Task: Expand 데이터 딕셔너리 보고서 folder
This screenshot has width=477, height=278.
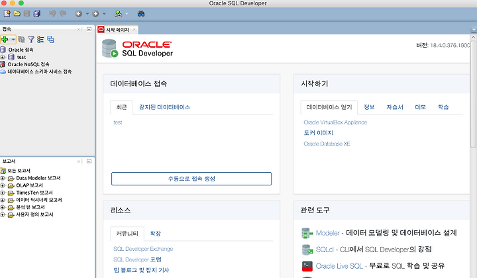Action: tap(3, 200)
